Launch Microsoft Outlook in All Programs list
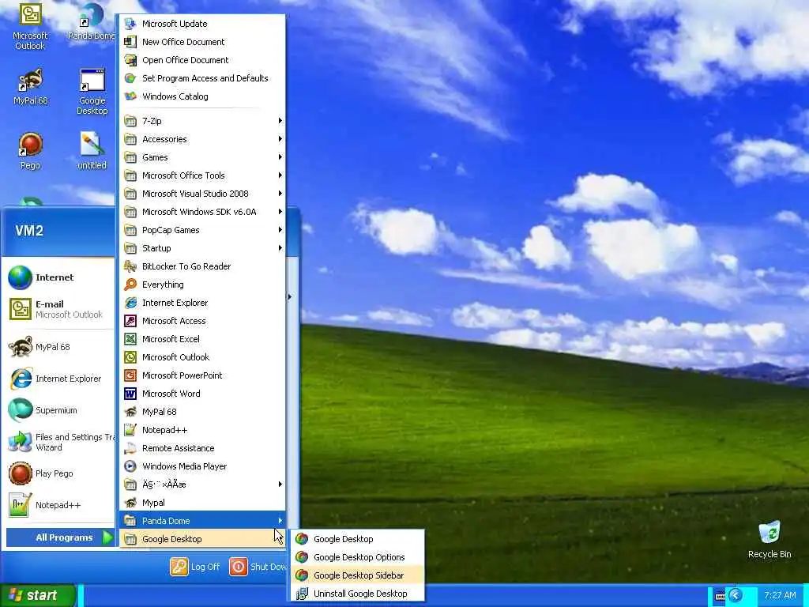This screenshot has width=809, height=607. click(x=202, y=357)
